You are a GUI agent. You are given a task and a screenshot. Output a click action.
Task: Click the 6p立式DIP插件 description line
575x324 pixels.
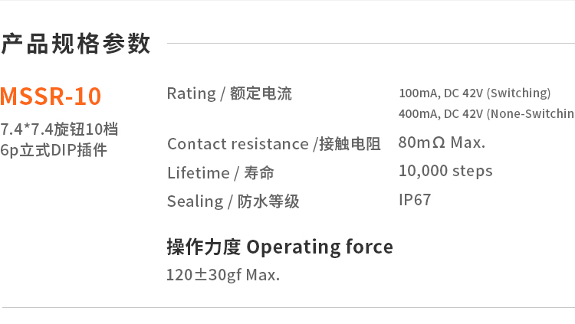54,149
